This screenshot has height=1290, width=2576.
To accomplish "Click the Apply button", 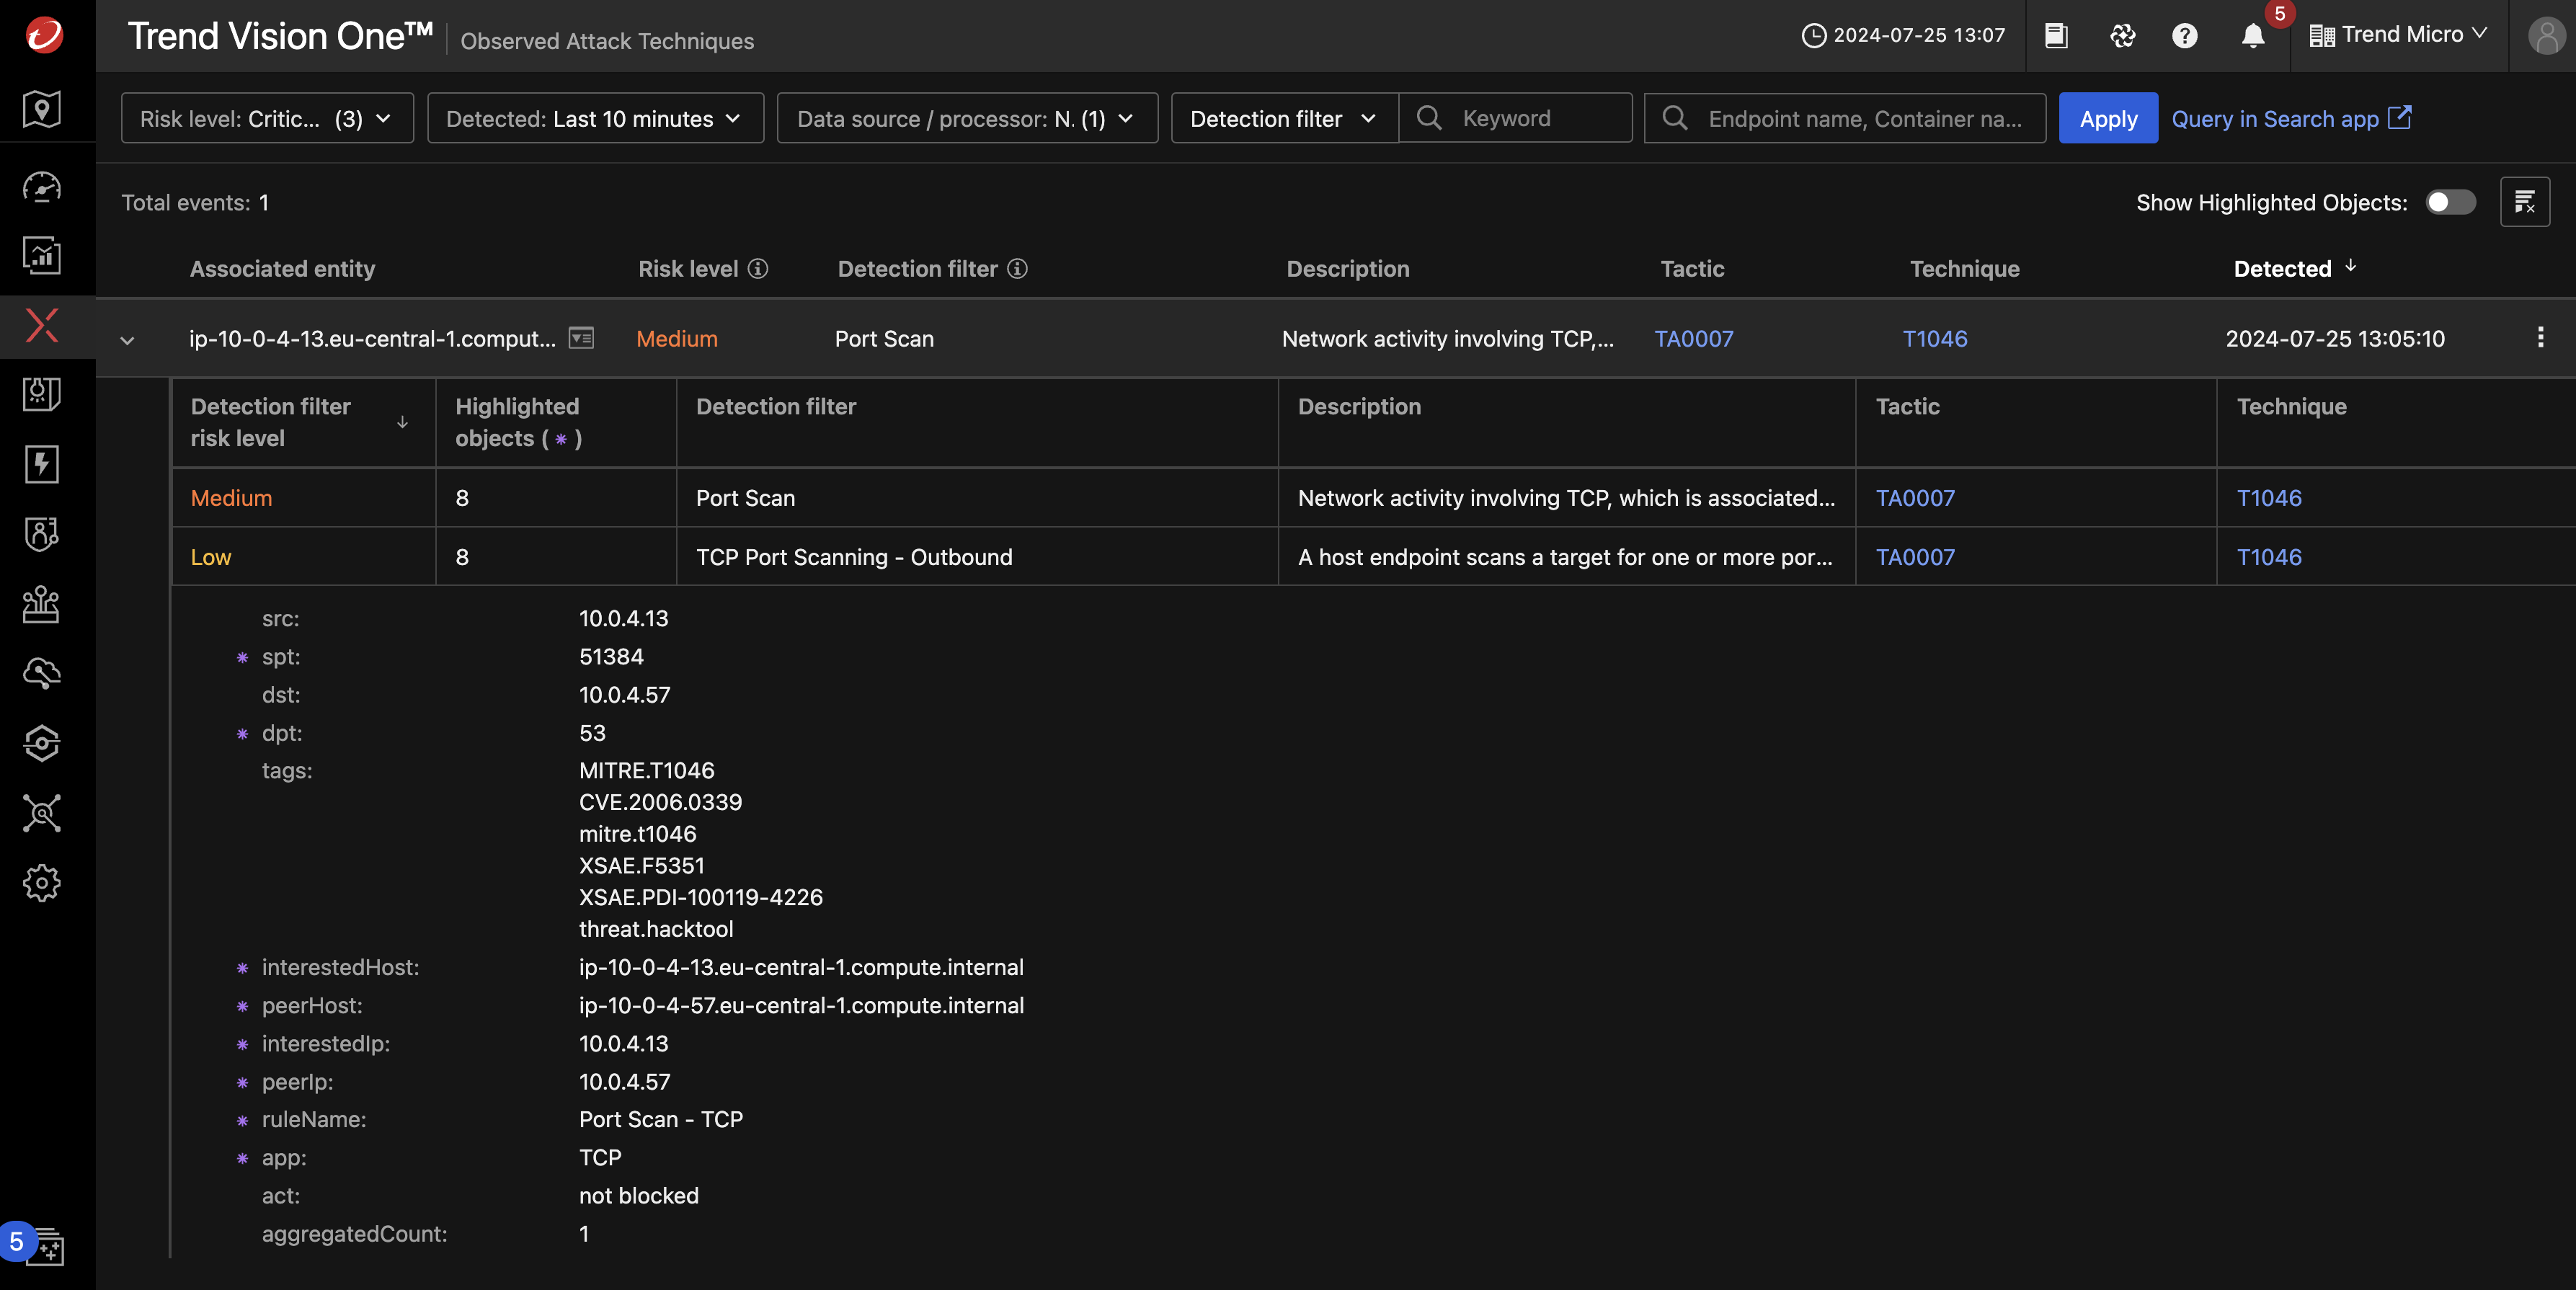I will [2108, 118].
